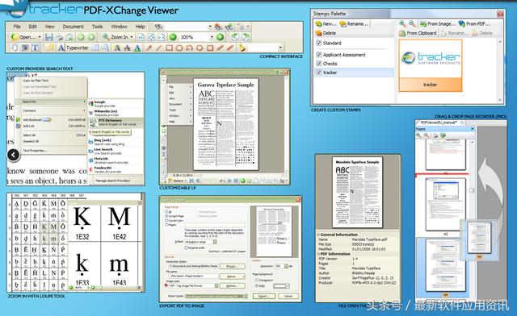
Task: Select the Typewriter tool
Action: [x=74, y=48]
